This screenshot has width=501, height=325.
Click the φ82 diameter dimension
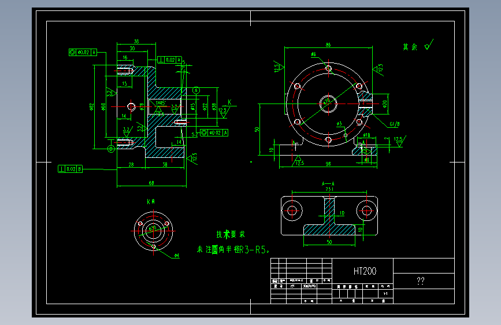92,106
